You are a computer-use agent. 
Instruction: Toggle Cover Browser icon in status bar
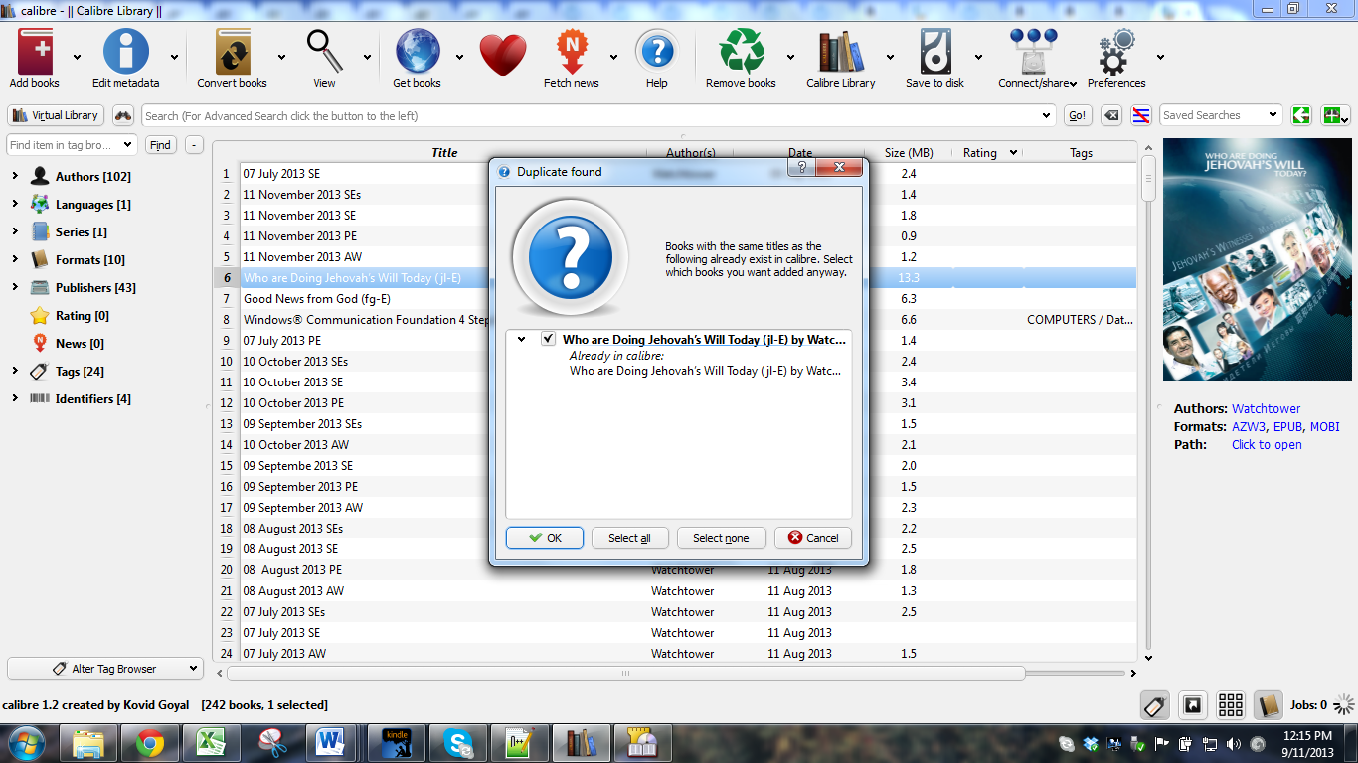(1192, 705)
